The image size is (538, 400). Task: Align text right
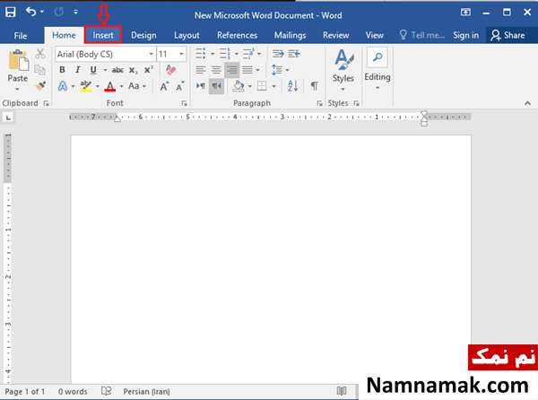pos(232,70)
